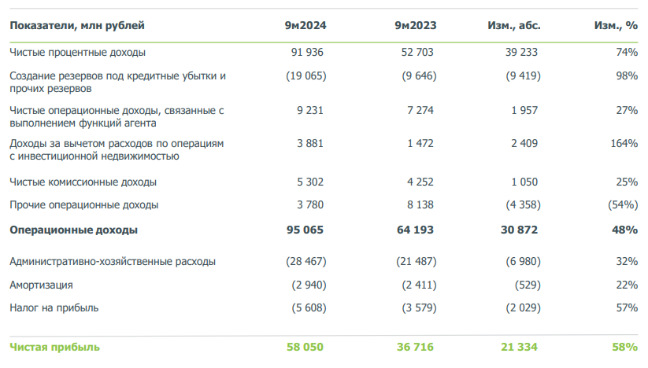Select the green 58 050 net profit value
Viewport: 648px width, 368px height.
point(306,347)
